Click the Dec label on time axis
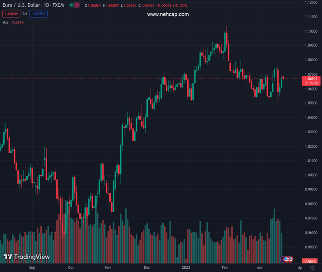Screen dimensions: 322x272 [147, 268]
